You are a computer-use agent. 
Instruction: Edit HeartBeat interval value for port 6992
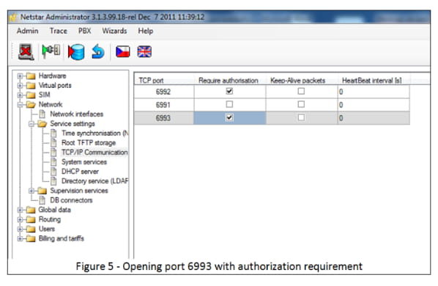tap(374, 92)
